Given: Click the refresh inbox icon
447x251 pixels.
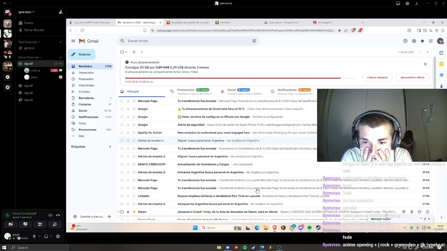Looking at the screenshot, I should click(x=134, y=52).
